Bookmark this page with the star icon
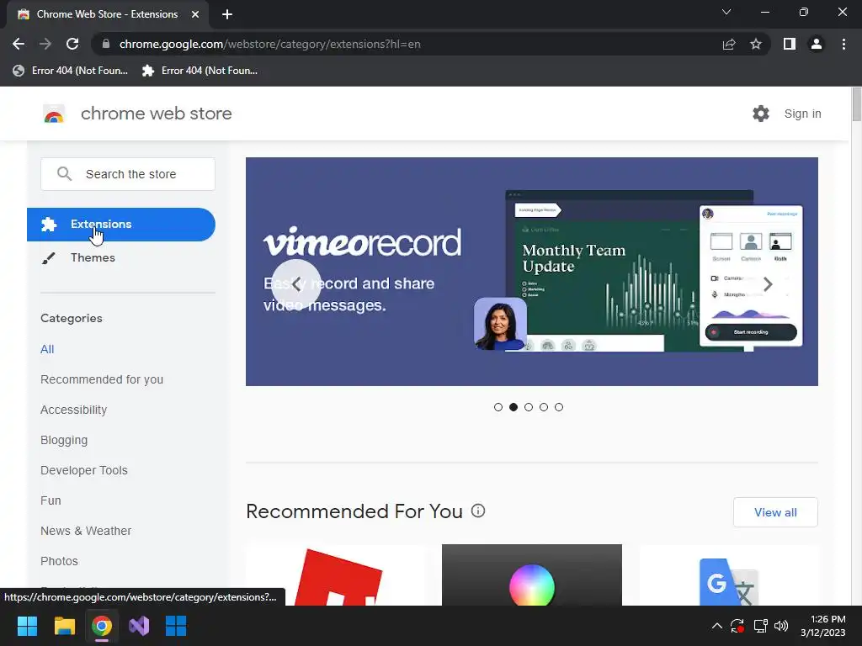862x646 pixels. pyautogui.click(x=756, y=44)
